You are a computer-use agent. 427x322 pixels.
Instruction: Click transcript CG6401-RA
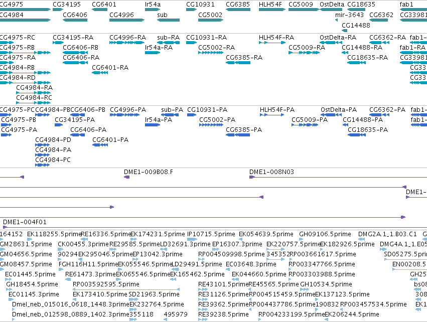[110, 68]
